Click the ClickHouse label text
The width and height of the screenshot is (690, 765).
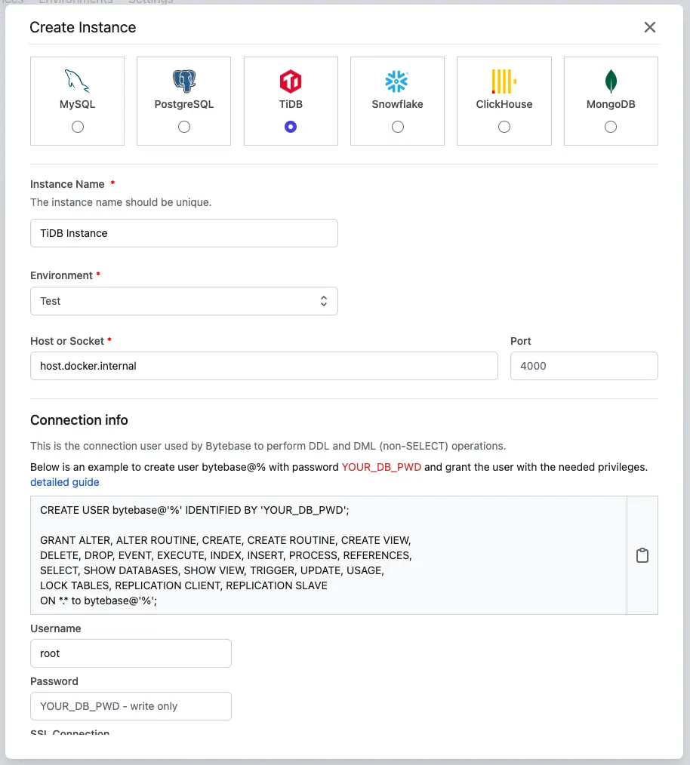coord(504,104)
